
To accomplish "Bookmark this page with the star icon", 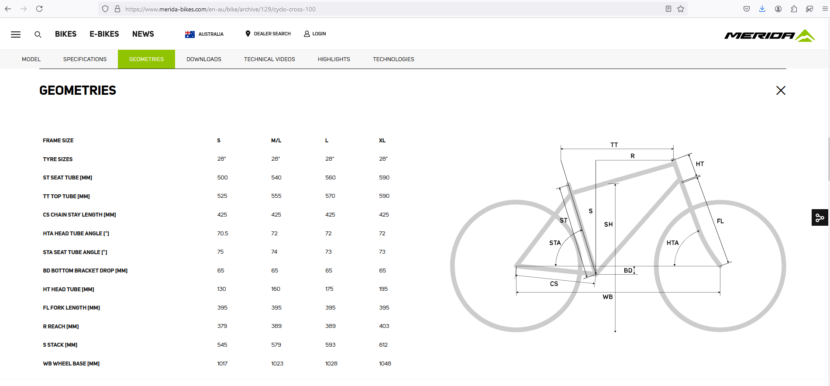I will [681, 9].
